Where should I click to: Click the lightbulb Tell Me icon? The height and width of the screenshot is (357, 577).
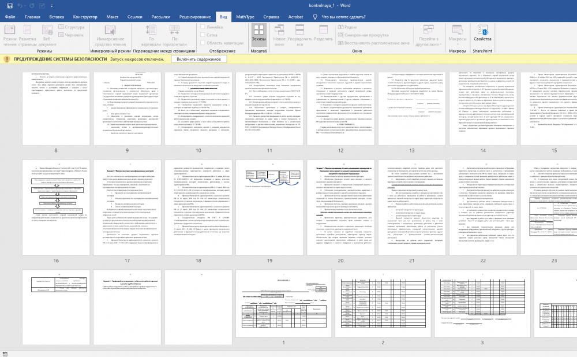315,17
